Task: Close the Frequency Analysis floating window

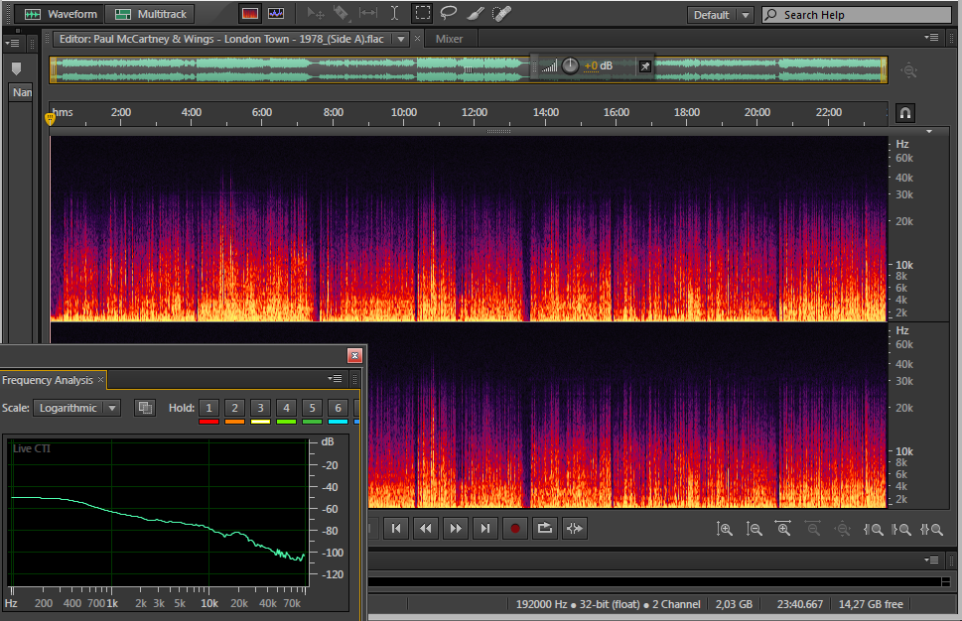Action: (354, 355)
